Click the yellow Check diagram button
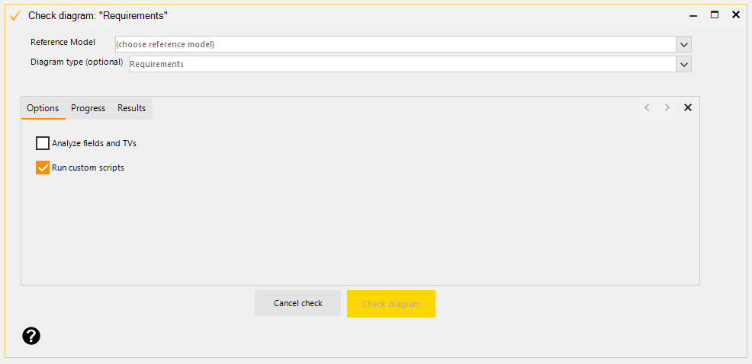Viewport: 752px width, 364px height. click(390, 303)
